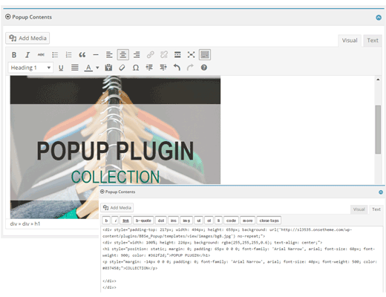Redo the last change
386x297 pixels.
[x=190, y=68]
